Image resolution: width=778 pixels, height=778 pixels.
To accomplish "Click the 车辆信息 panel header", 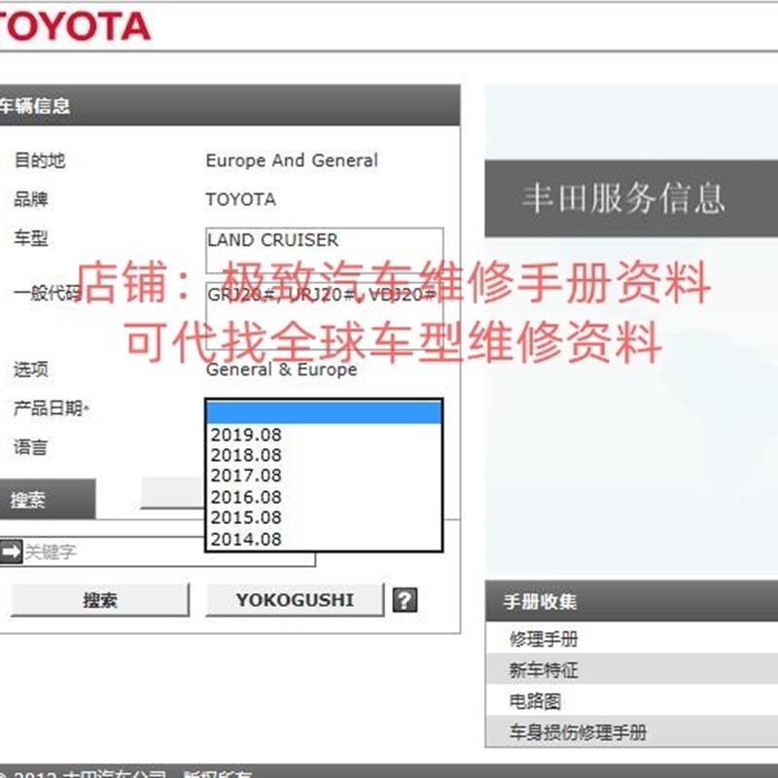I will [230, 105].
